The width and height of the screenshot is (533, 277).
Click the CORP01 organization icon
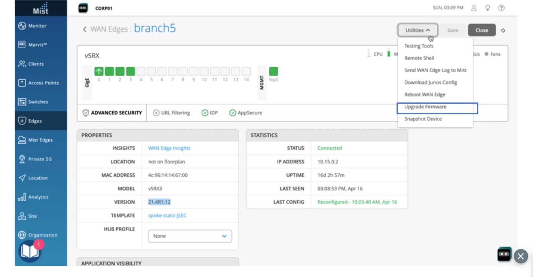pos(83,8)
